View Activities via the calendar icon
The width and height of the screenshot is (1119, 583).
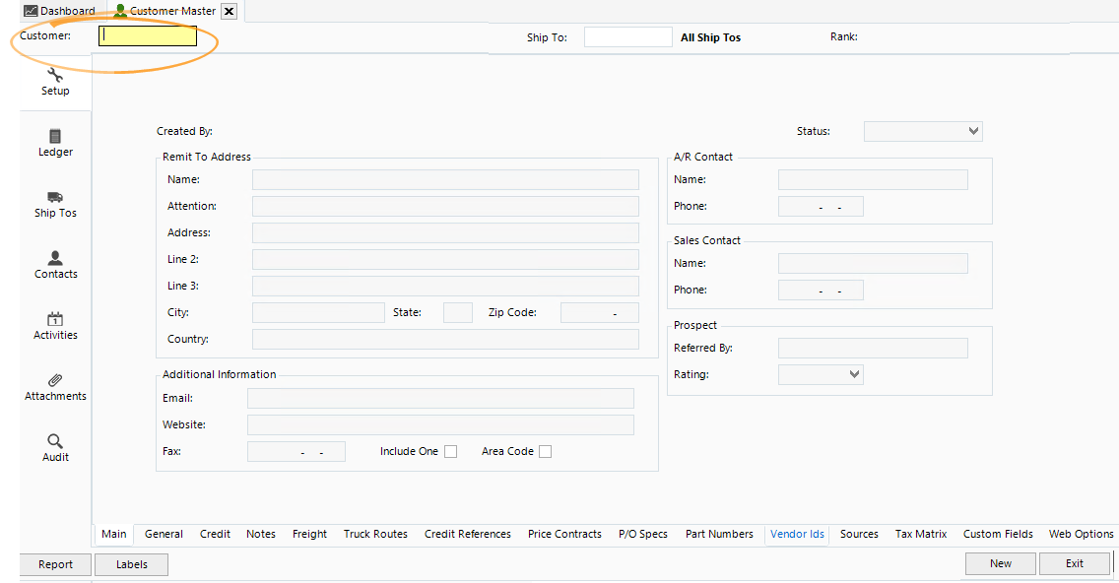point(54,320)
